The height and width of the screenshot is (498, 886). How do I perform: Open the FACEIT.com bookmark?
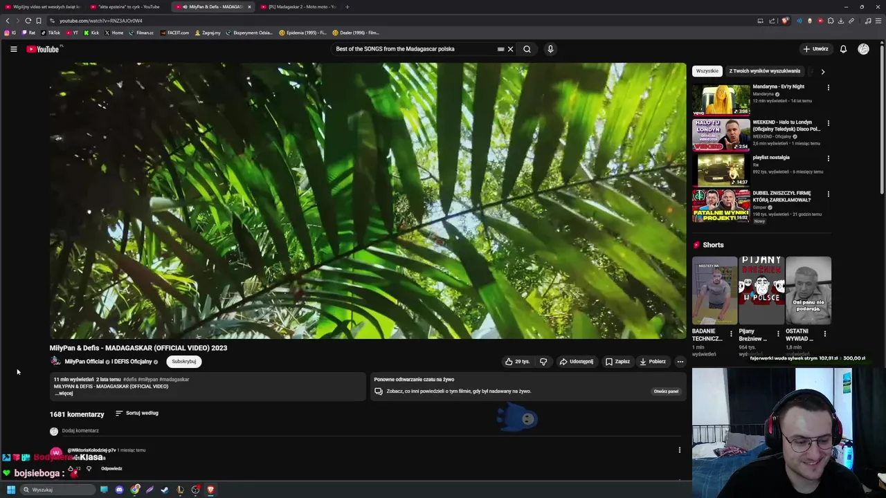(174, 33)
